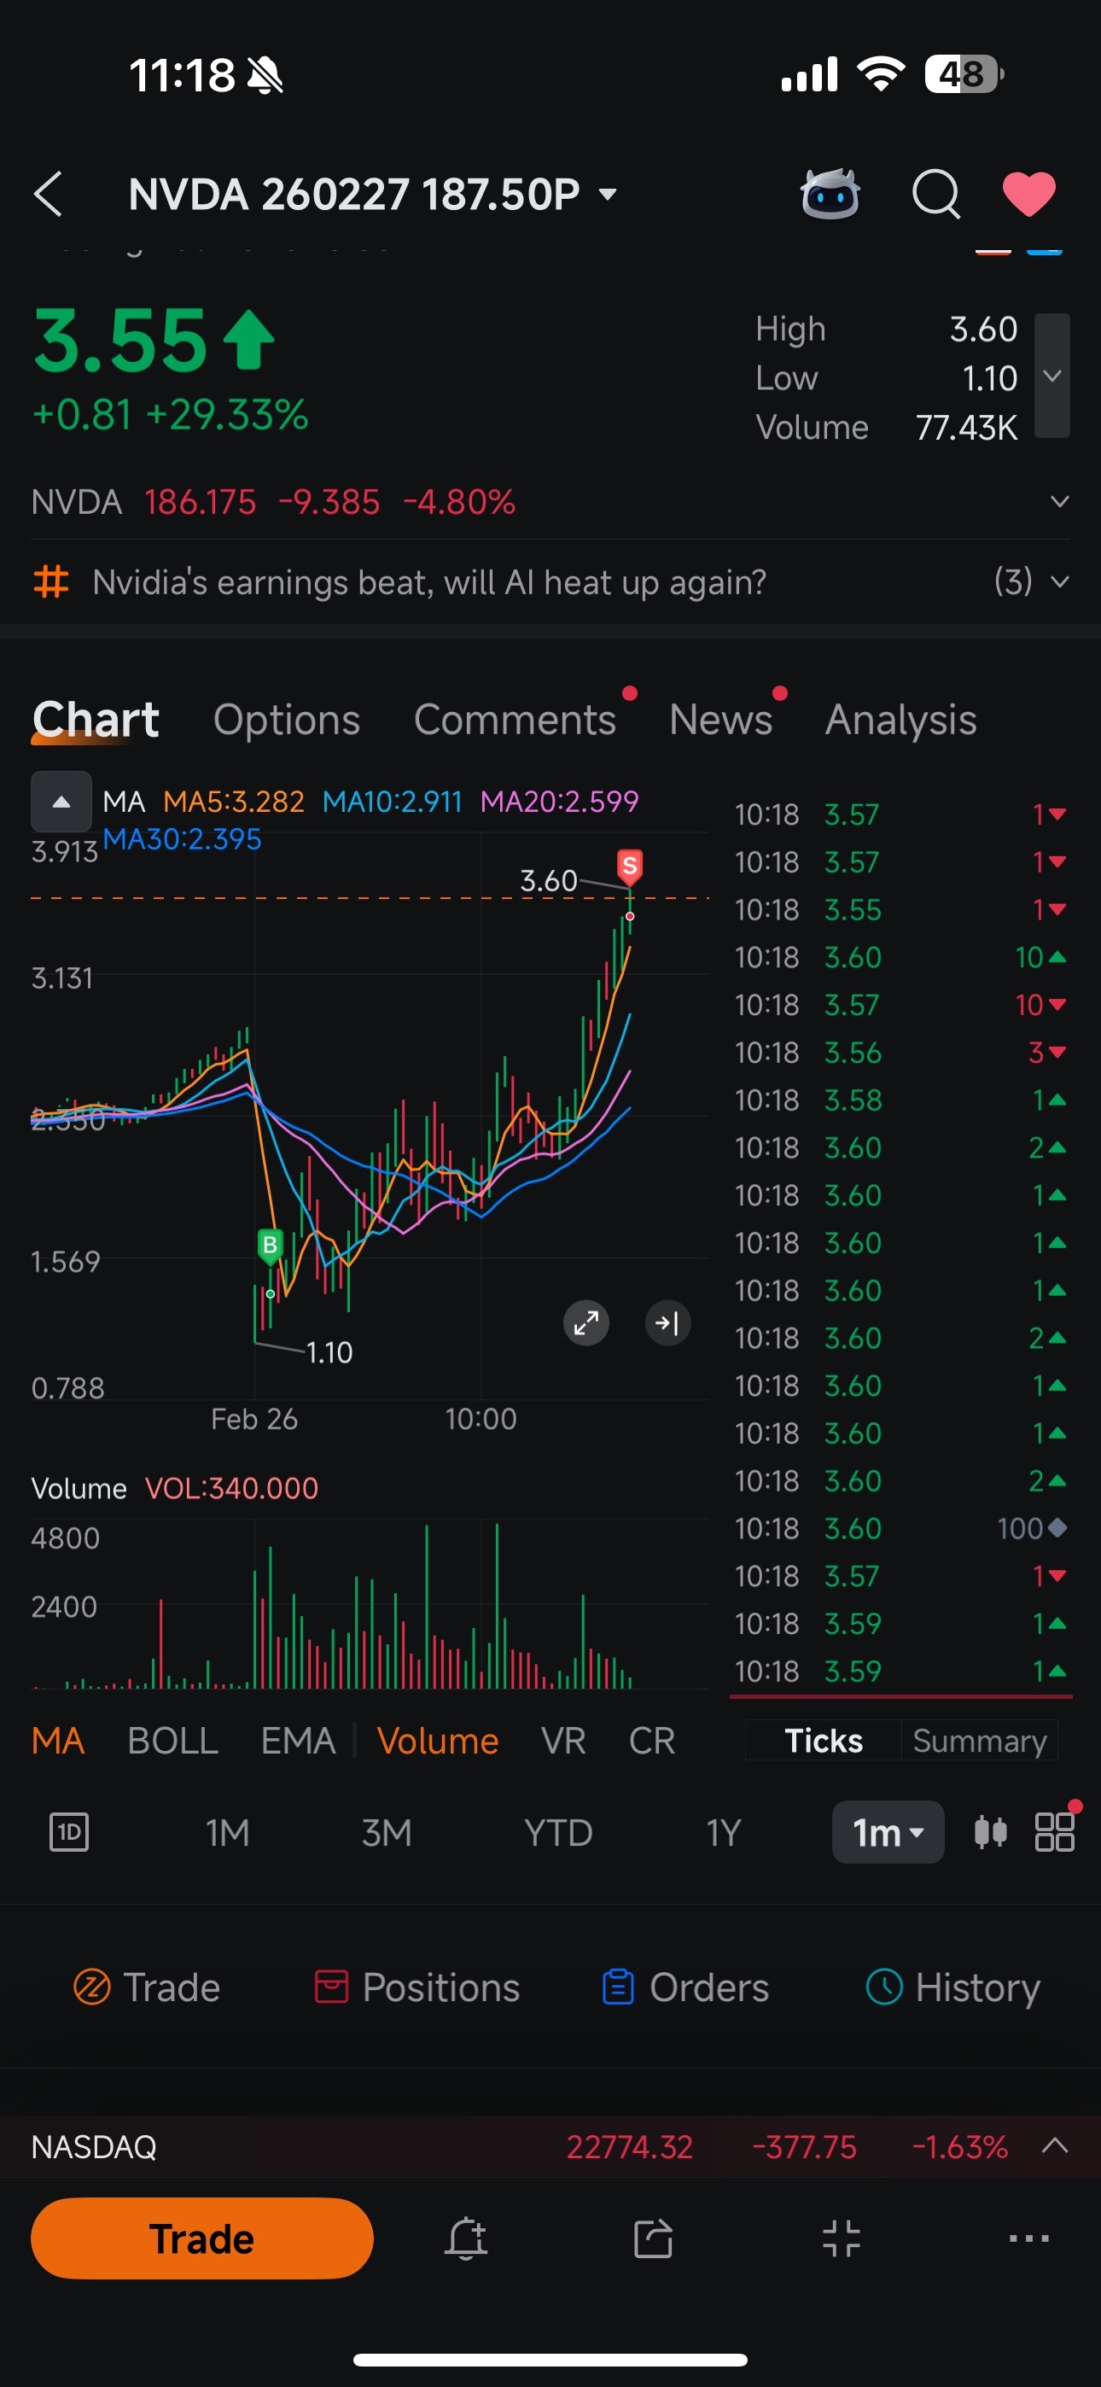Tap the collapse view icon
1101x2387 pixels.
click(842, 2238)
